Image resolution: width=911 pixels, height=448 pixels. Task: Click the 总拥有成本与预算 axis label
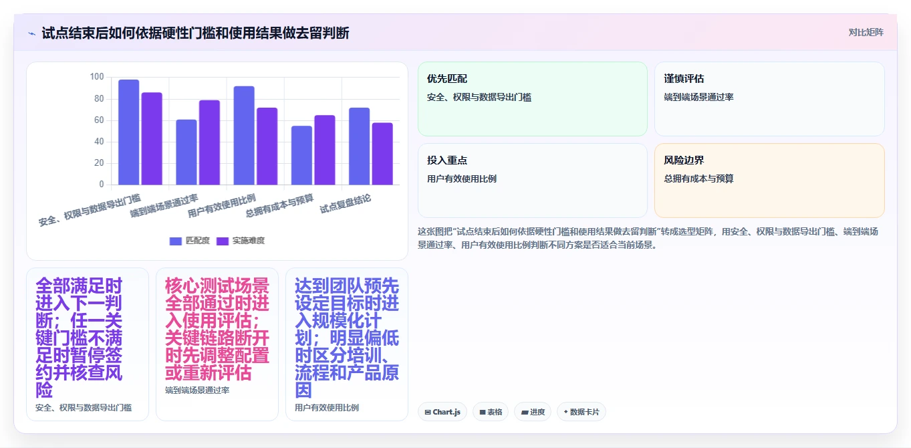[279, 206]
